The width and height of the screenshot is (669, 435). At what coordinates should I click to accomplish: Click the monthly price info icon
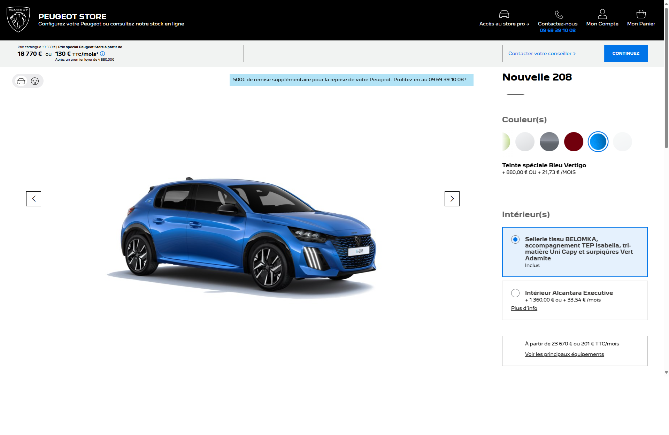102,54
